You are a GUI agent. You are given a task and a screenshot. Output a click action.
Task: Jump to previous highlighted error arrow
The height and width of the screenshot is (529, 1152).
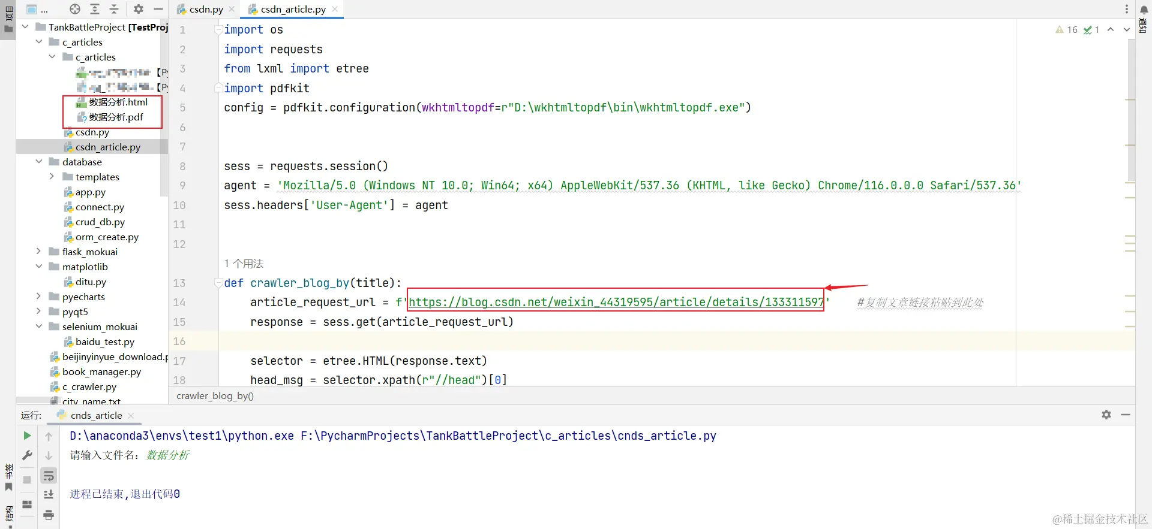pos(1111,29)
